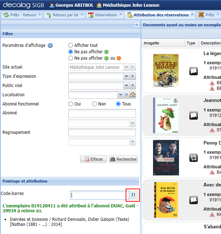The image size is (221, 234).
Task: Click the Penny Dreadful cover thumbnail
Action: click(x=166, y=158)
